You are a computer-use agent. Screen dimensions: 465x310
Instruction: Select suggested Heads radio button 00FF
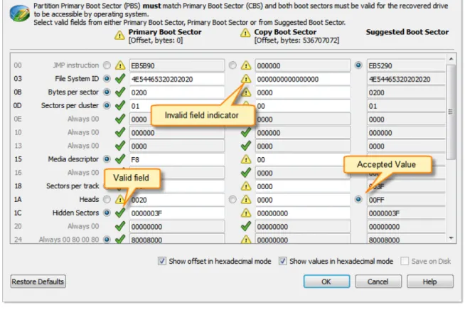click(x=358, y=199)
